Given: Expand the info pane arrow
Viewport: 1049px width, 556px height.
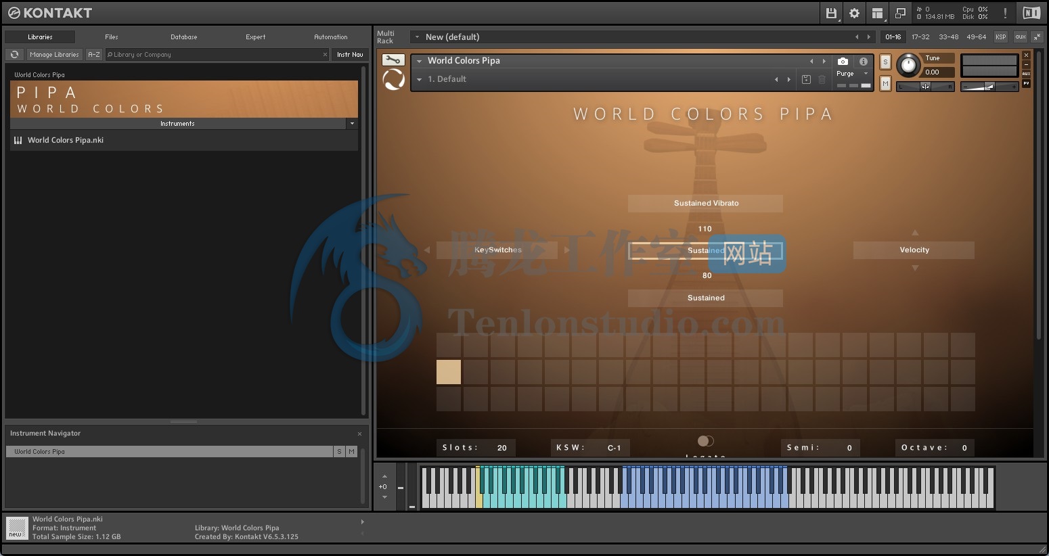Looking at the screenshot, I should (x=362, y=522).
